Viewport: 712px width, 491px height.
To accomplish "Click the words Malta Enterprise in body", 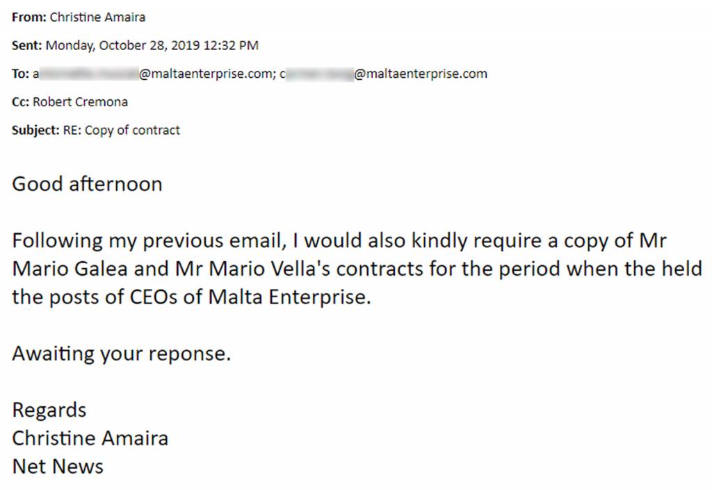I will [x=290, y=297].
